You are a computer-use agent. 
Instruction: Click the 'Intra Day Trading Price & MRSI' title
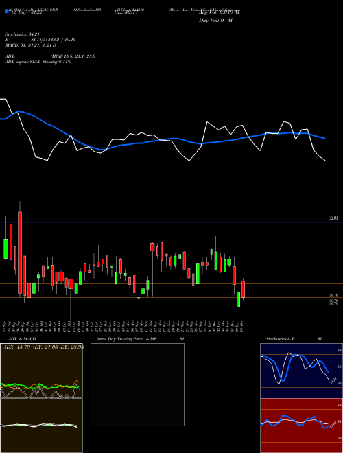pos(140,339)
